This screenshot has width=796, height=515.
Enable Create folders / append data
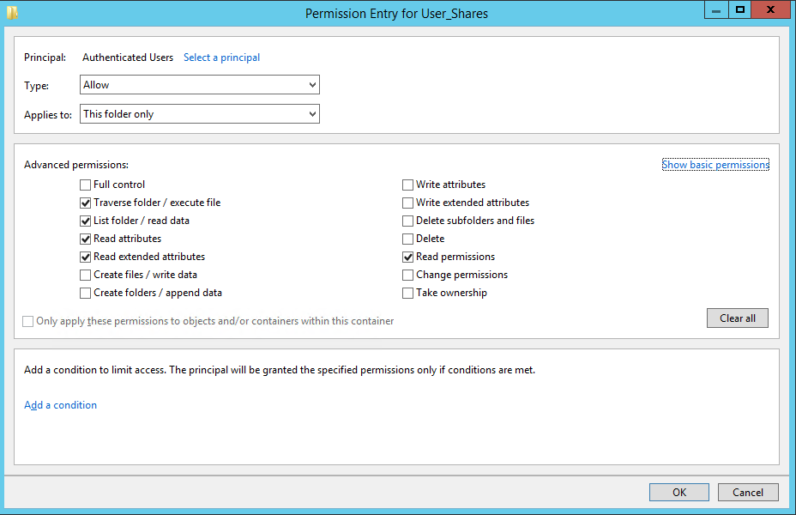click(85, 293)
